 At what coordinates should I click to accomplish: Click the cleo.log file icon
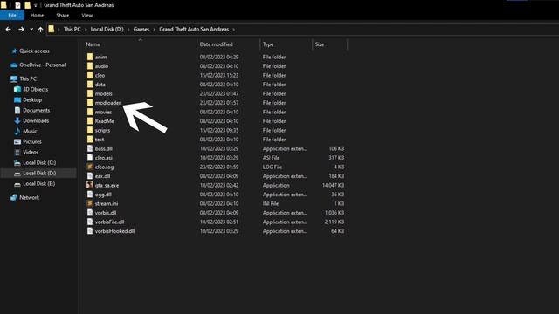pyautogui.click(x=90, y=167)
